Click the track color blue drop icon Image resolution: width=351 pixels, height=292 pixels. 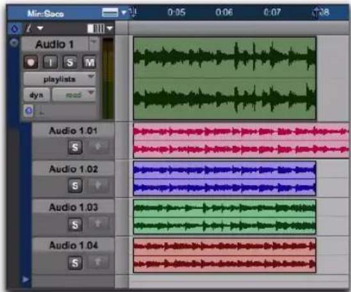pos(15,28)
